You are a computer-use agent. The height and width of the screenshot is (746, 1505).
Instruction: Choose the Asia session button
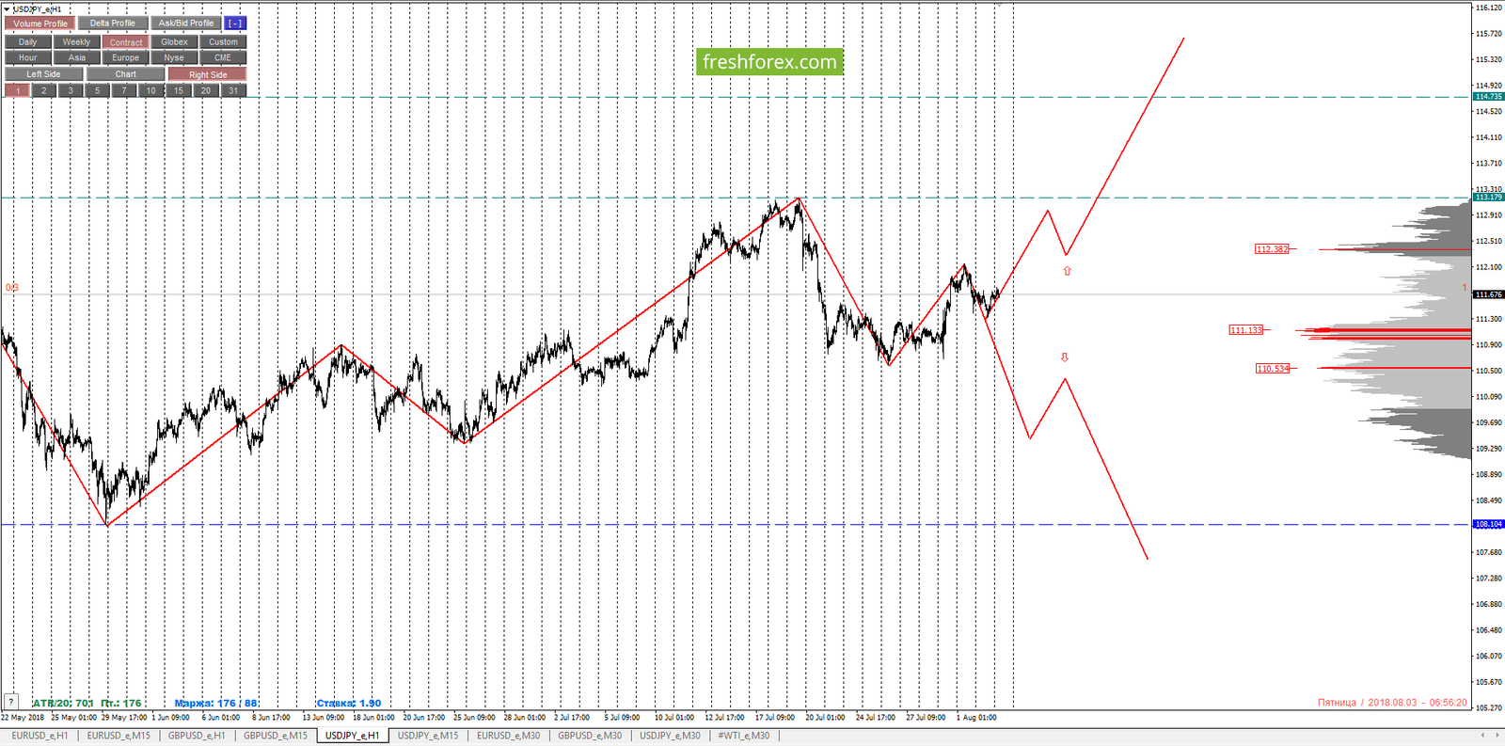click(76, 58)
